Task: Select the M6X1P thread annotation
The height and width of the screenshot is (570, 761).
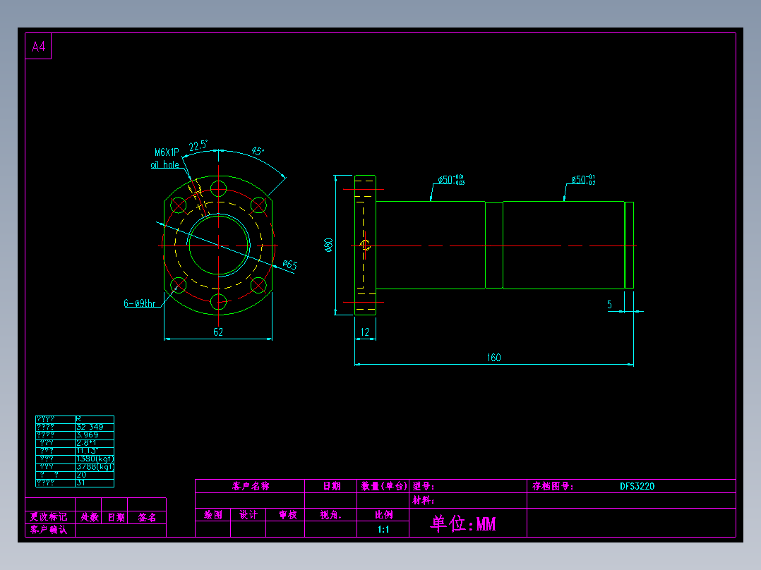Action: tap(167, 152)
